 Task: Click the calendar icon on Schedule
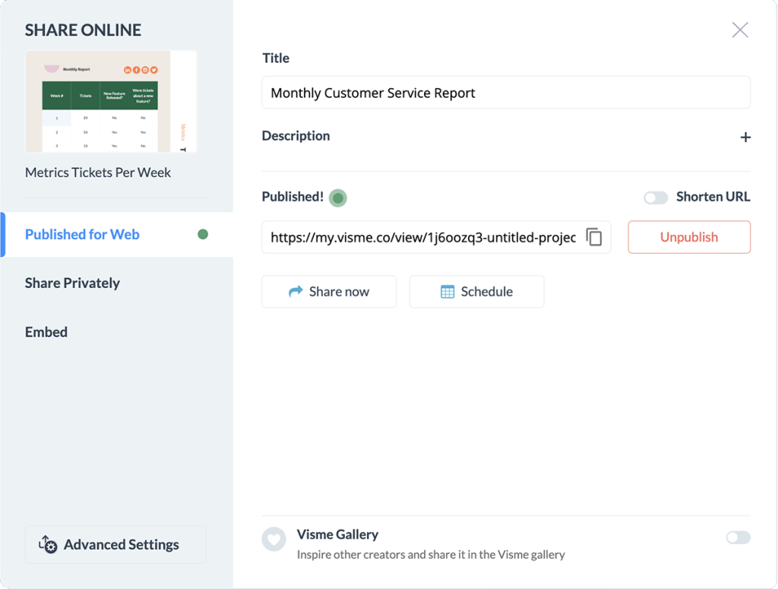point(447,292)
